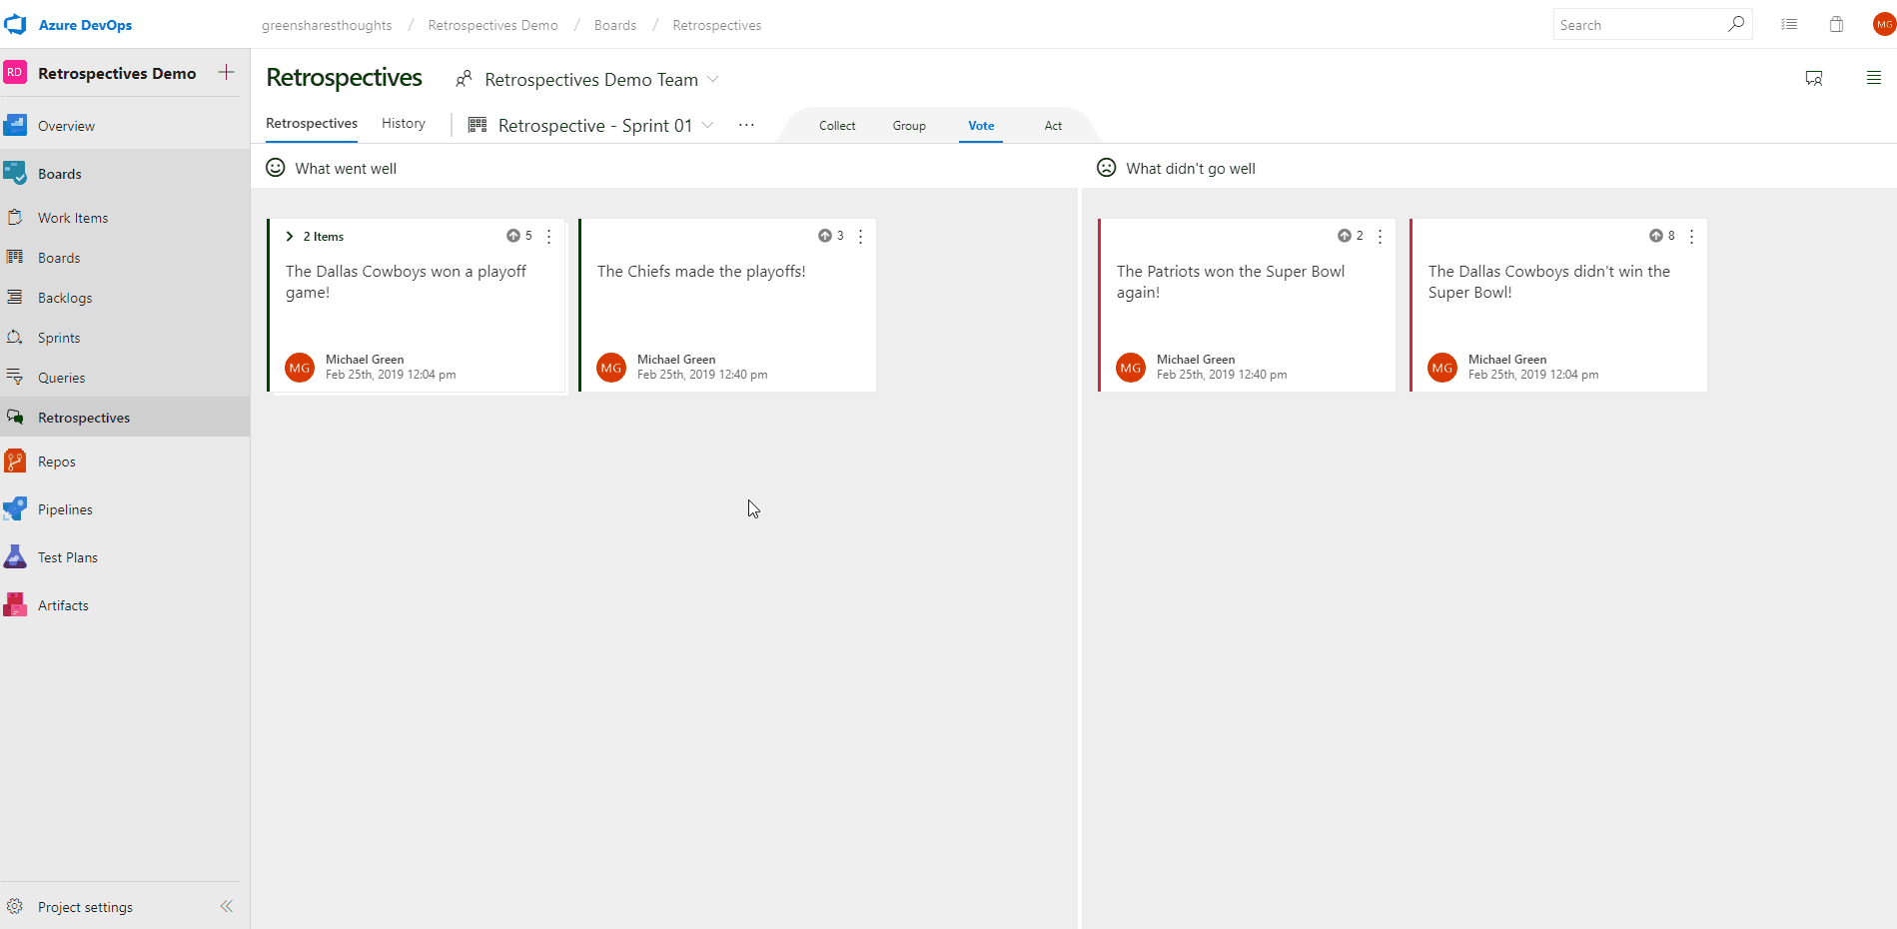Click inside the Search field
The height and width of the screenshot is (929, 1897).
click(1643, 24)
